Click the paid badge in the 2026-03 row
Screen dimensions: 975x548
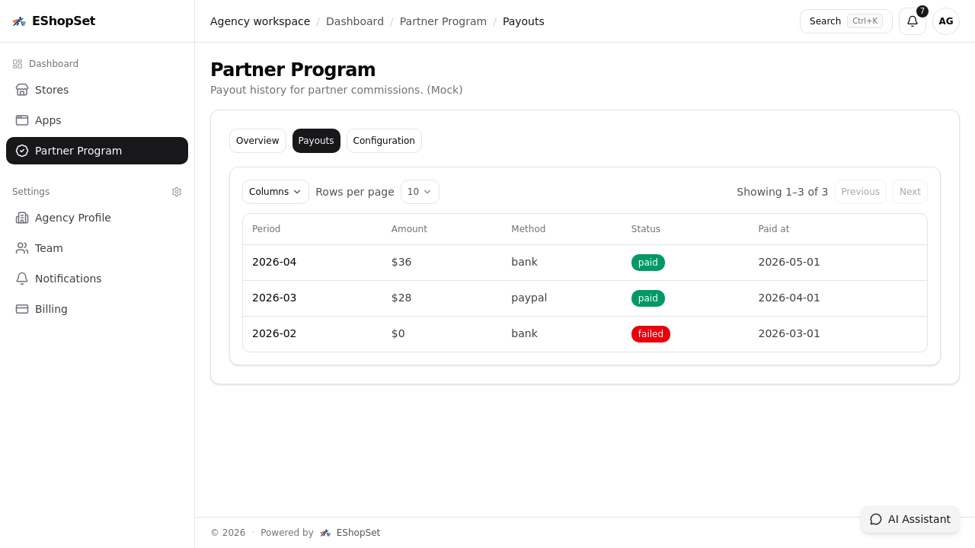(x=648, y=298)
